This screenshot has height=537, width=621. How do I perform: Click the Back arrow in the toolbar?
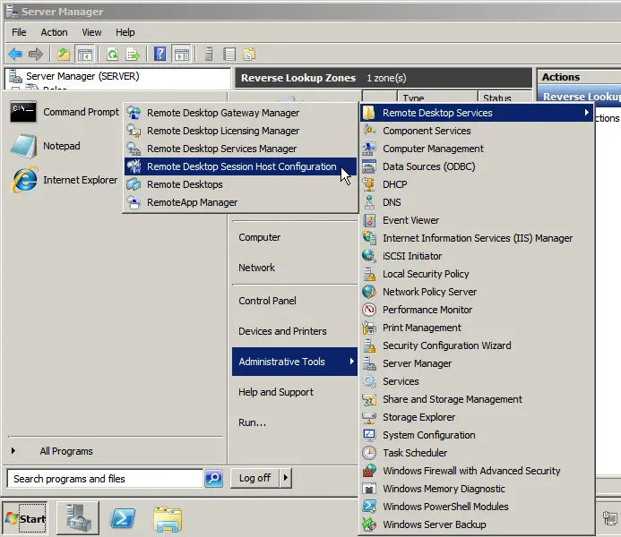(x=16, y=54)
